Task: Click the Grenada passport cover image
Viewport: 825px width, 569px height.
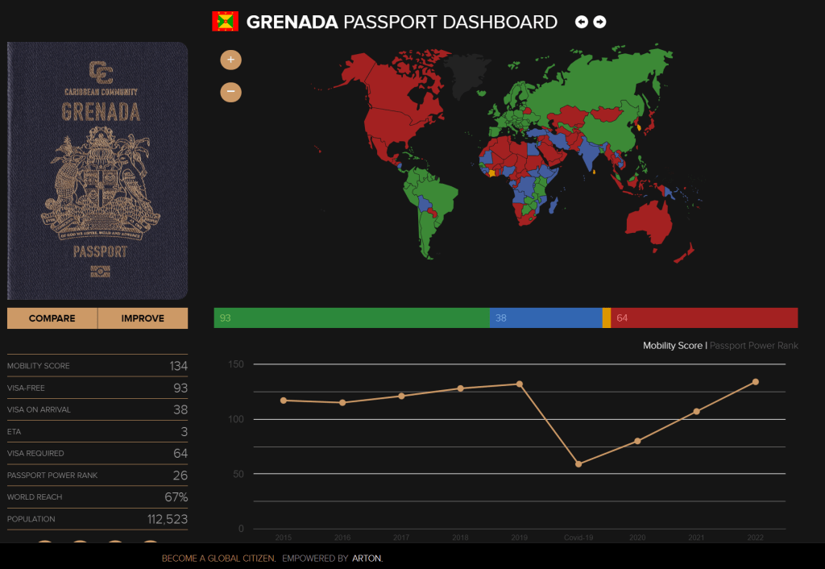Action: 97,171
